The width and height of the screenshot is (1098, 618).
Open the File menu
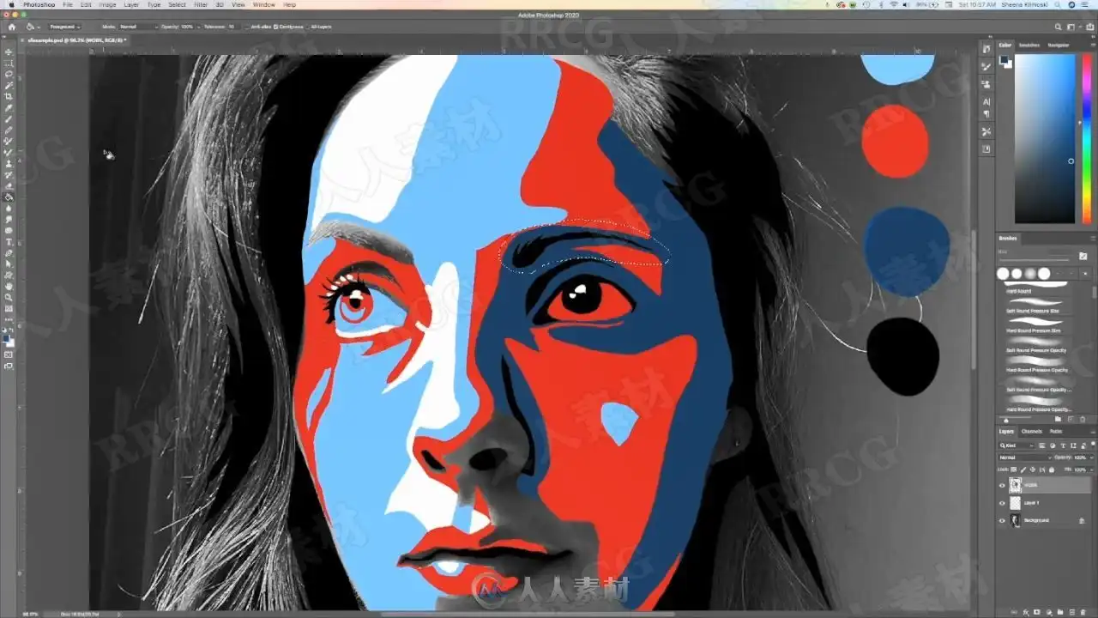[x=67, y=4]
